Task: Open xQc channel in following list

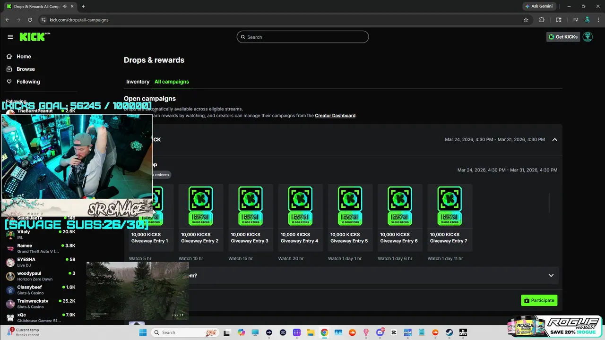Action: [x=41, y=317]
